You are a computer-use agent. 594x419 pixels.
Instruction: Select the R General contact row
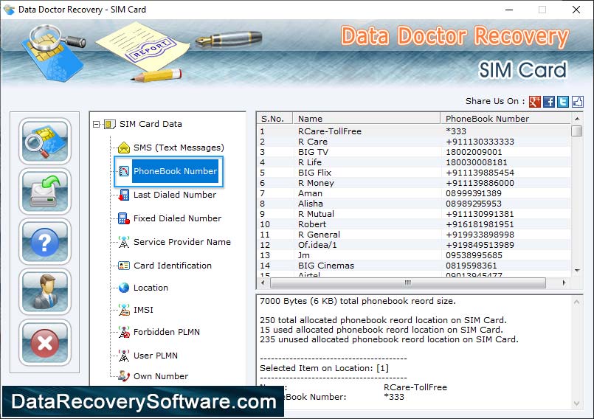point(414,235)
